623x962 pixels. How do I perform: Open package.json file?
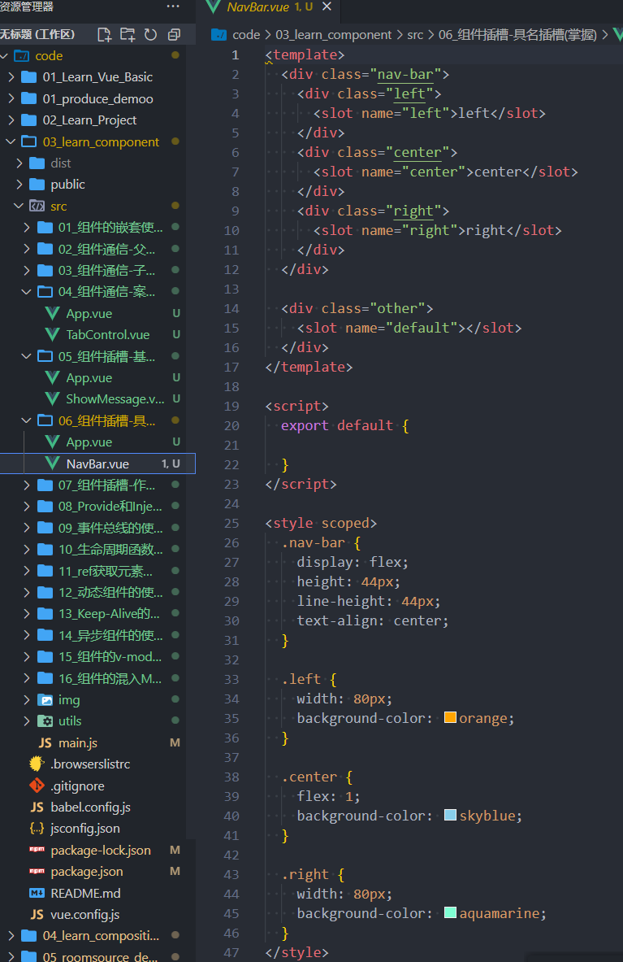(x=87, y=871)
